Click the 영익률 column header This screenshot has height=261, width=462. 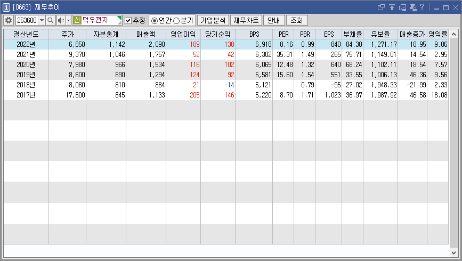438,34
